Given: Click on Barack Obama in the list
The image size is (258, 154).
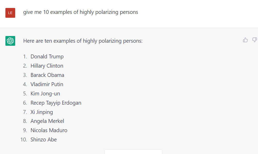Looking at the screenshot, I should (47, 75).
